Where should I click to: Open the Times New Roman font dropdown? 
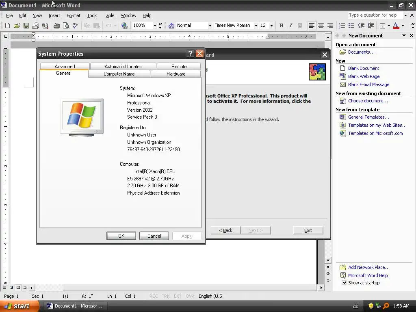pos(256,26)
